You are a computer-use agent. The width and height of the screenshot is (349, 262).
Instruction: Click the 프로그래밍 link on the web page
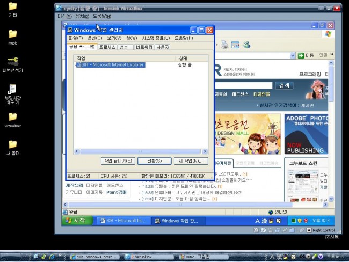point(310,74)
